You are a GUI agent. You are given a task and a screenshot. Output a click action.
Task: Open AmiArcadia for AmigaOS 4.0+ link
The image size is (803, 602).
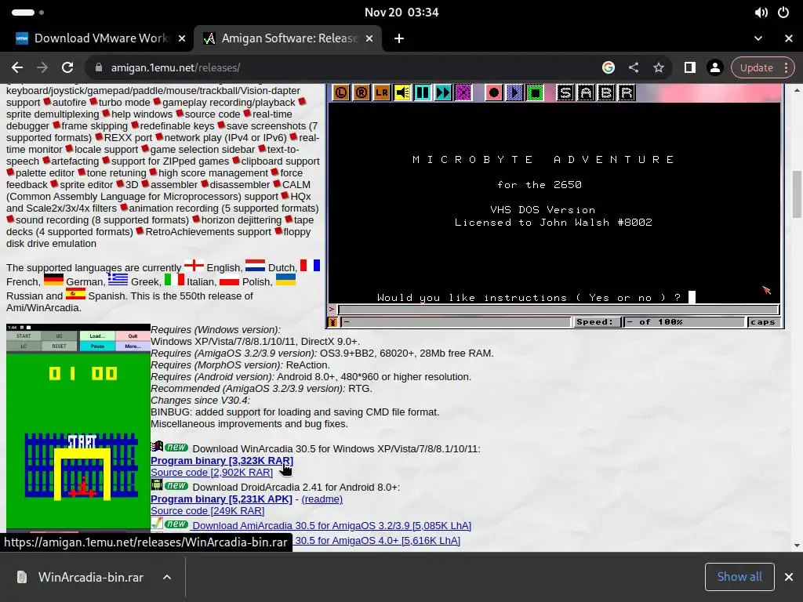[x=377, y=541]
